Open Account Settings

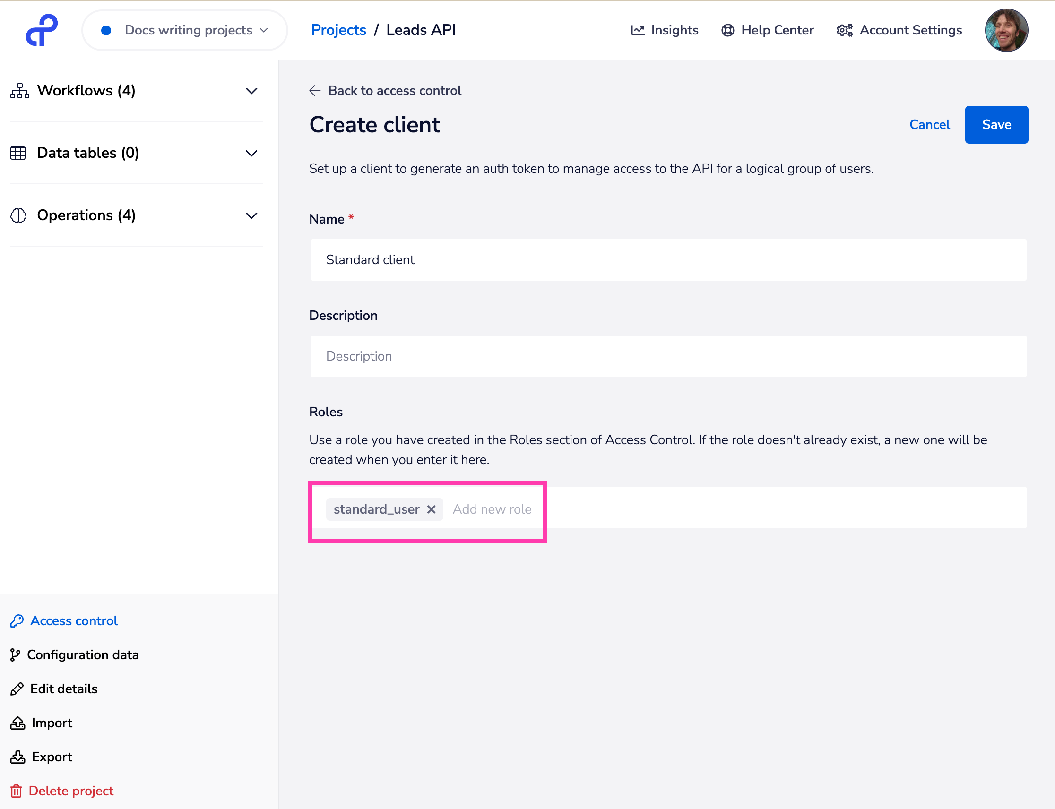click(x=899, y=30)
